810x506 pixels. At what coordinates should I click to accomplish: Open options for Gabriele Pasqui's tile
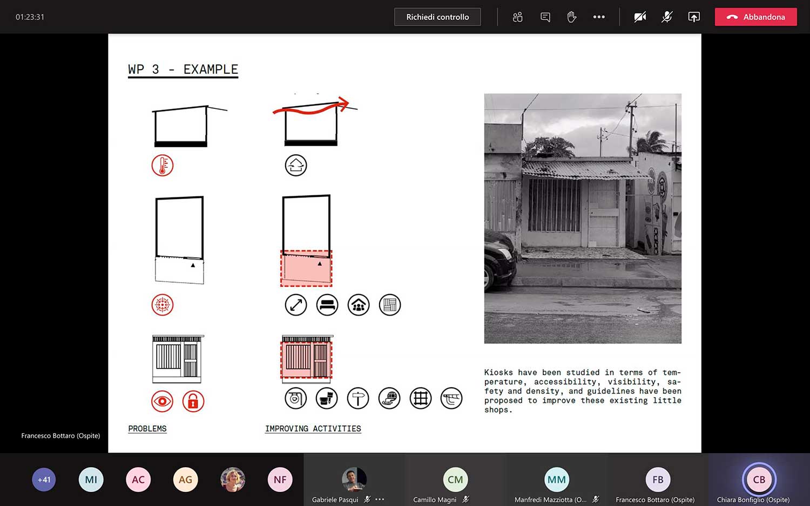pyautogui.click(x=380, y=500)
